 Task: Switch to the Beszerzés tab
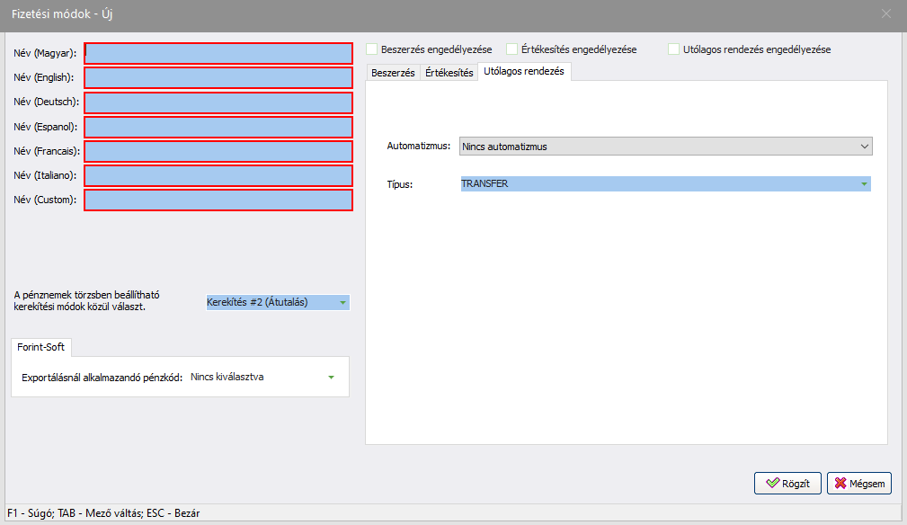click(393, 73)
